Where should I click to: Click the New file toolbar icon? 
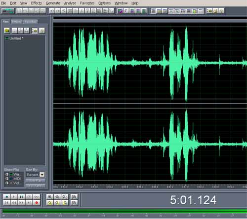pyautogui.click(x=19, y=11)
